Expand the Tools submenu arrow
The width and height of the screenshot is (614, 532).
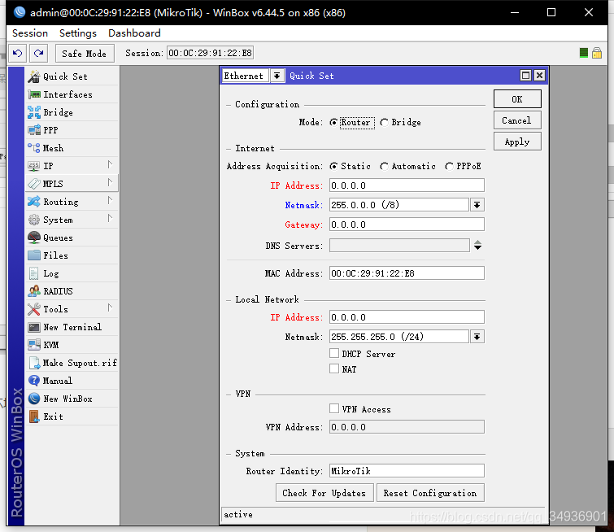(x=110, y=308)
